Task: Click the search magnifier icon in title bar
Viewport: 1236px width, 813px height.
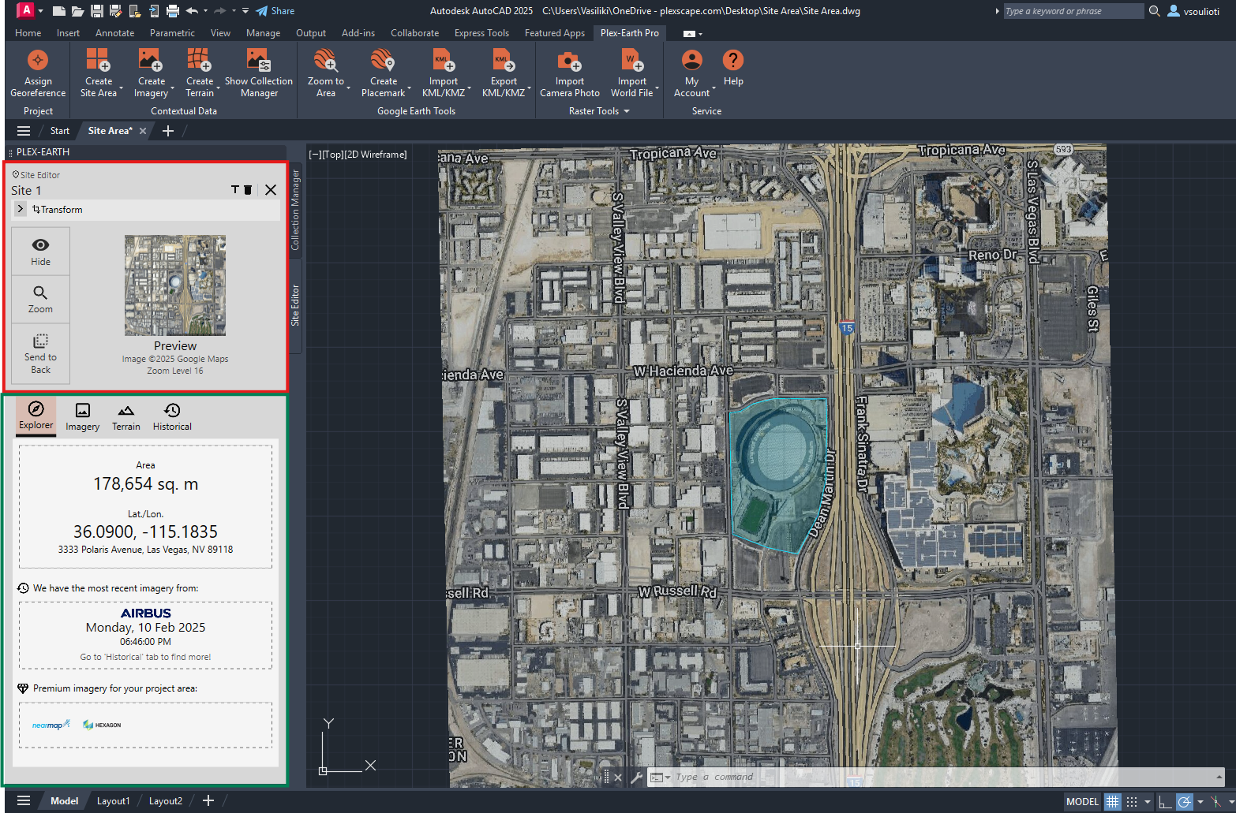Action: 1154,11
